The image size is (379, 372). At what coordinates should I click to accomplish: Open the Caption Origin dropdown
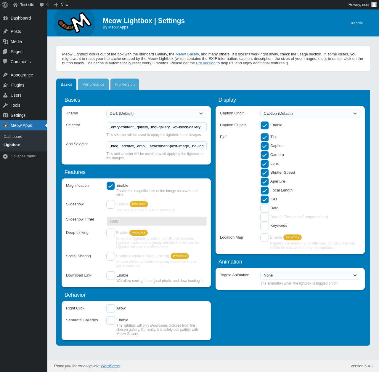pos(310,114)
